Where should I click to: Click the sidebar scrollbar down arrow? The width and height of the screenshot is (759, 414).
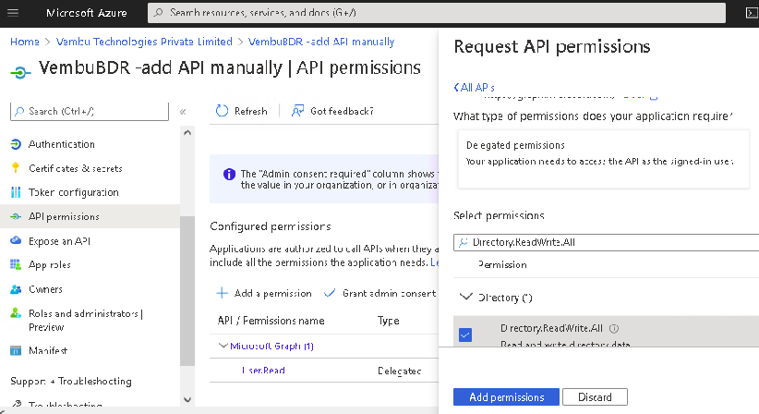[x=187, y=400]
